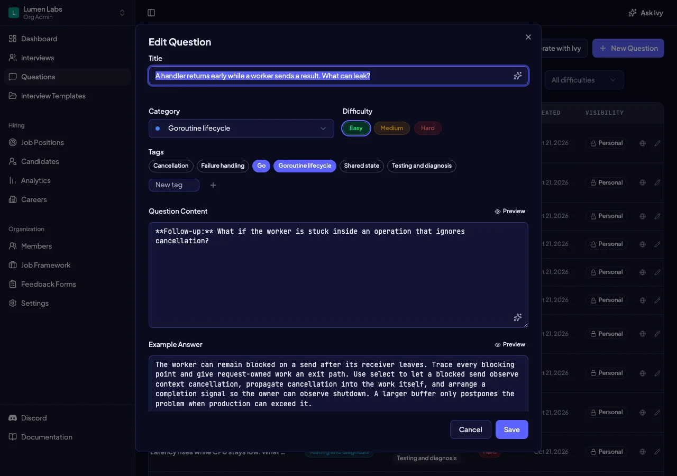This screenshot has width=677, height=476.
Task: Open Ask Ivy assistant
Action: (645, 13)
